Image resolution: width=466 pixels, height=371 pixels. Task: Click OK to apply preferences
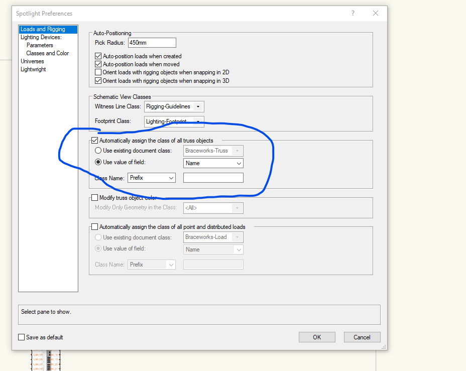point(317,337)
